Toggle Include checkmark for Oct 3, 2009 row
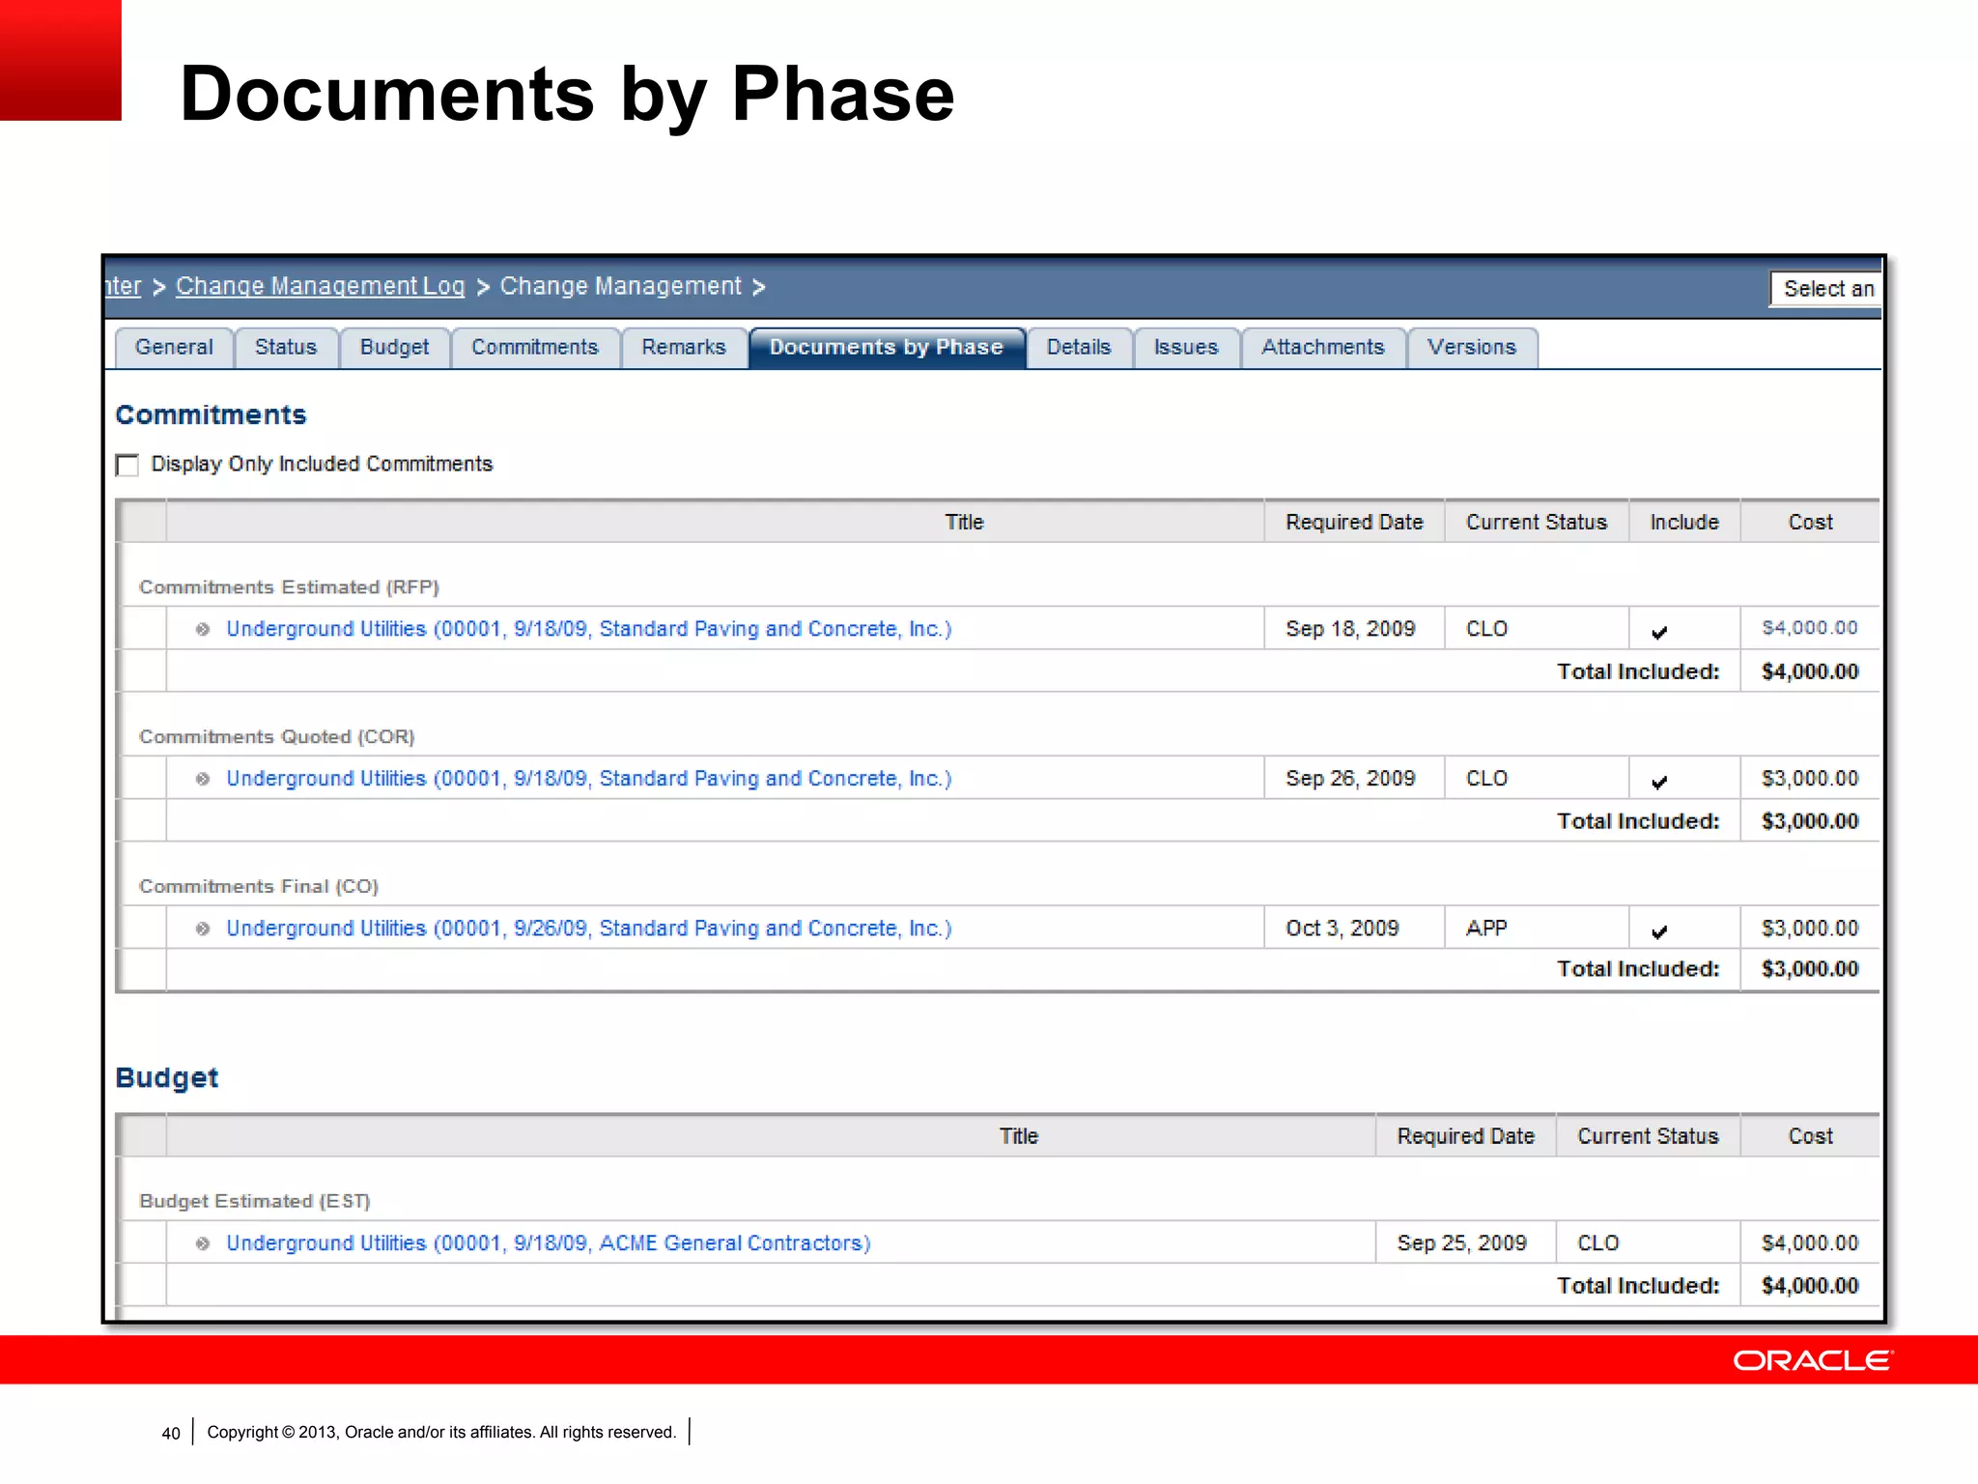The width and height of the screenshot is (1978, 1484). 1659,932
